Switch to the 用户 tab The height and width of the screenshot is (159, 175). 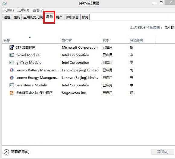[59, 17]
